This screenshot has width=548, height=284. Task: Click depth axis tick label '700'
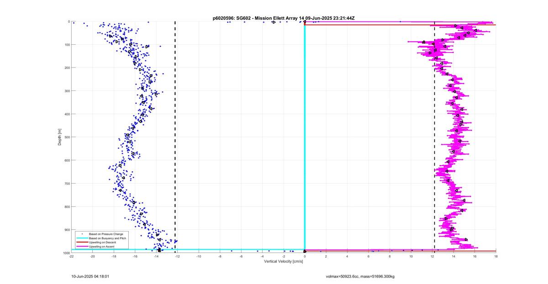[67, 184]
